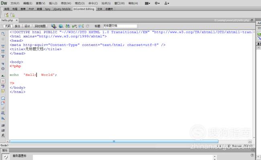Click the Format Source Code icon
This screenshot has height=160, width=261.
coord(3,136)
